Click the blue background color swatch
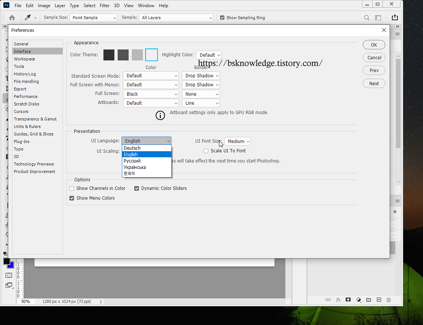This screenshot has height=325, width=423. coord(12,266)
